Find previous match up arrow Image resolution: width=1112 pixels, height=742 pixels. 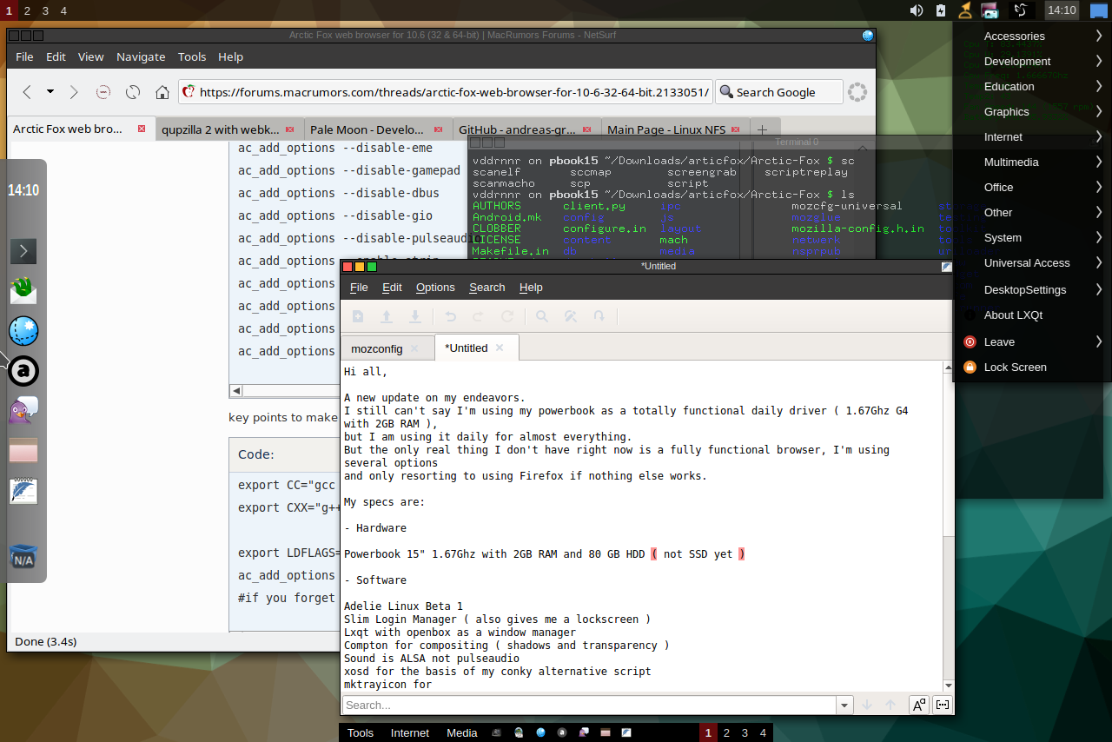point(890,705)
